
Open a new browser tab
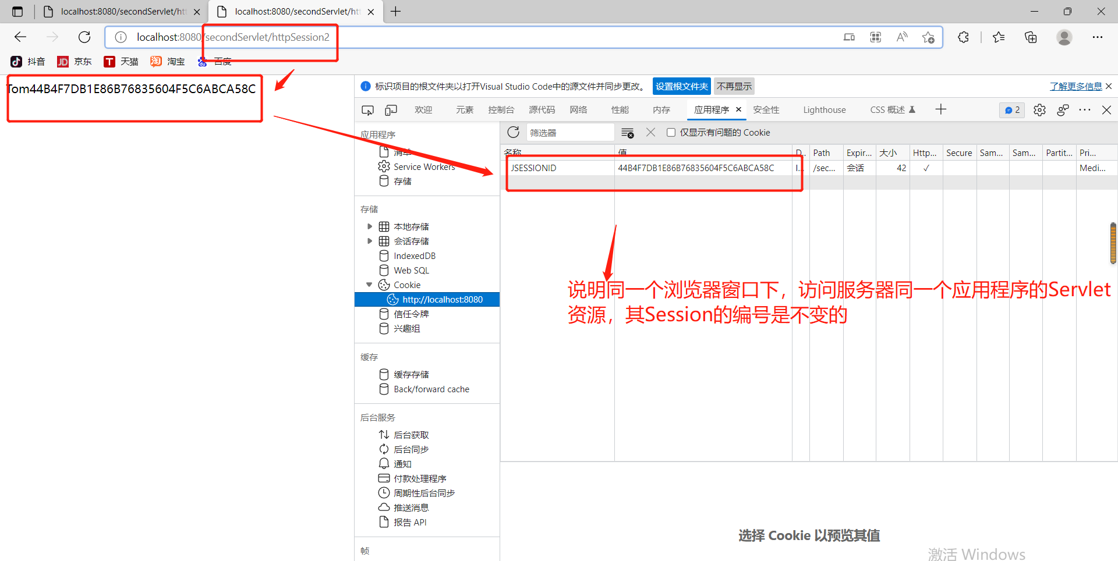pyautogui.click(x=396, y=12)
